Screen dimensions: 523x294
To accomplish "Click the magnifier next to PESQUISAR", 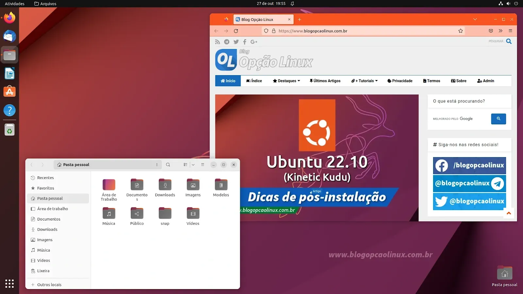I will 509,41.
